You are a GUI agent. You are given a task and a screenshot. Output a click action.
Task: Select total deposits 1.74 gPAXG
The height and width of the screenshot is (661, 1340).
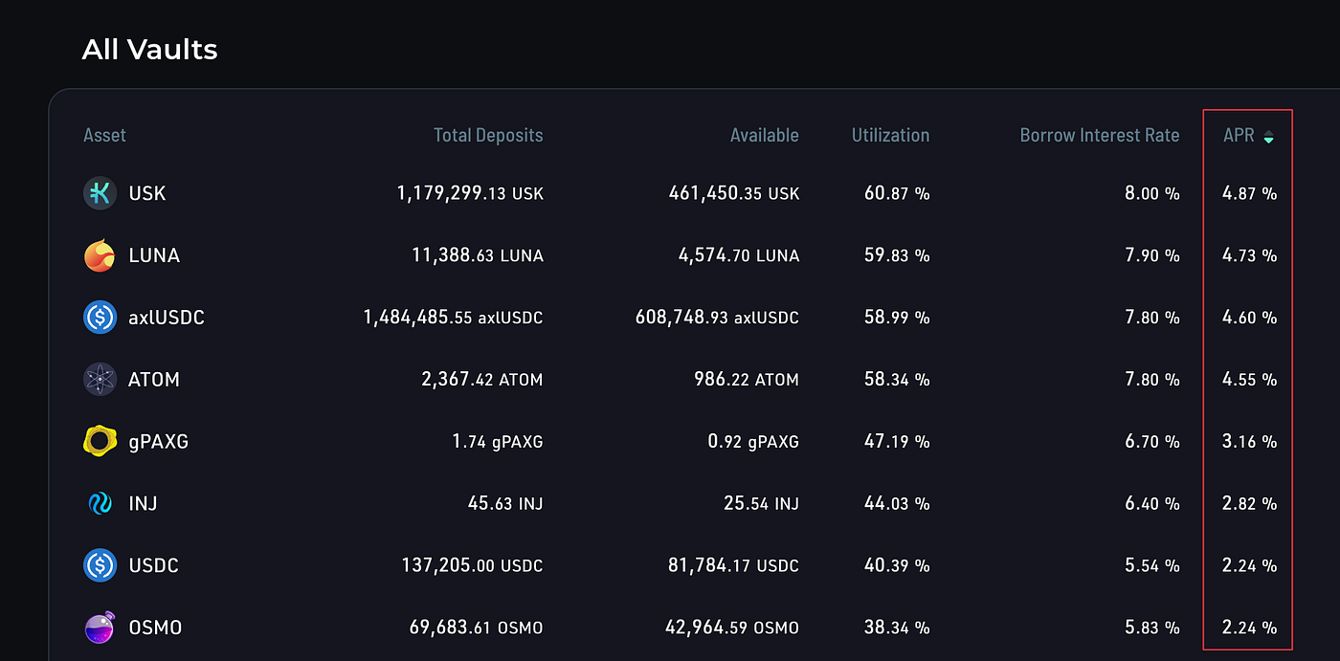pyautogui.click(x=498, y=442)
